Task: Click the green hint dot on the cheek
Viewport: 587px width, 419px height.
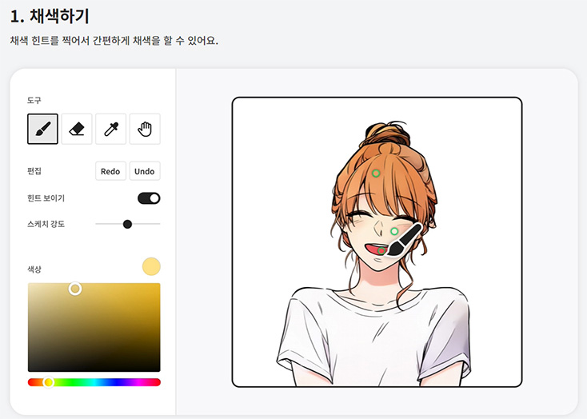Action: point(394,231)
